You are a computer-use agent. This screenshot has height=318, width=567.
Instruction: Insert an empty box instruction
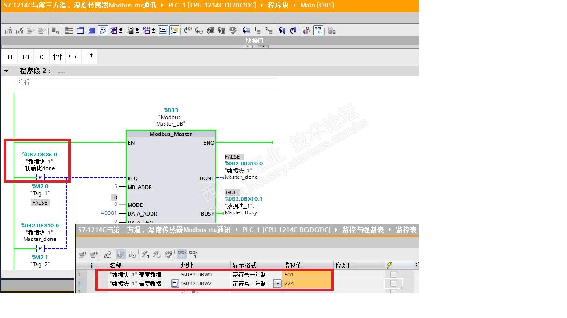point(57,57)
